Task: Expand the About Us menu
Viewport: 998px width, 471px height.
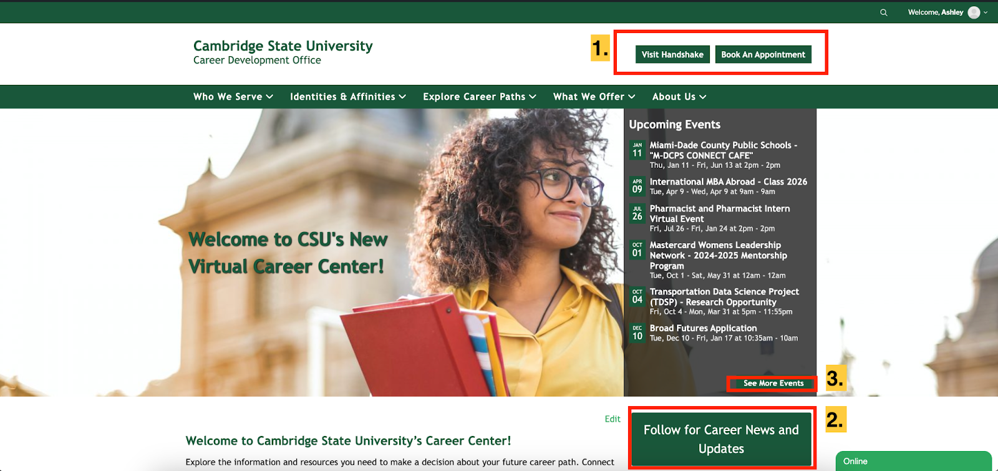Action: point(679,97)
